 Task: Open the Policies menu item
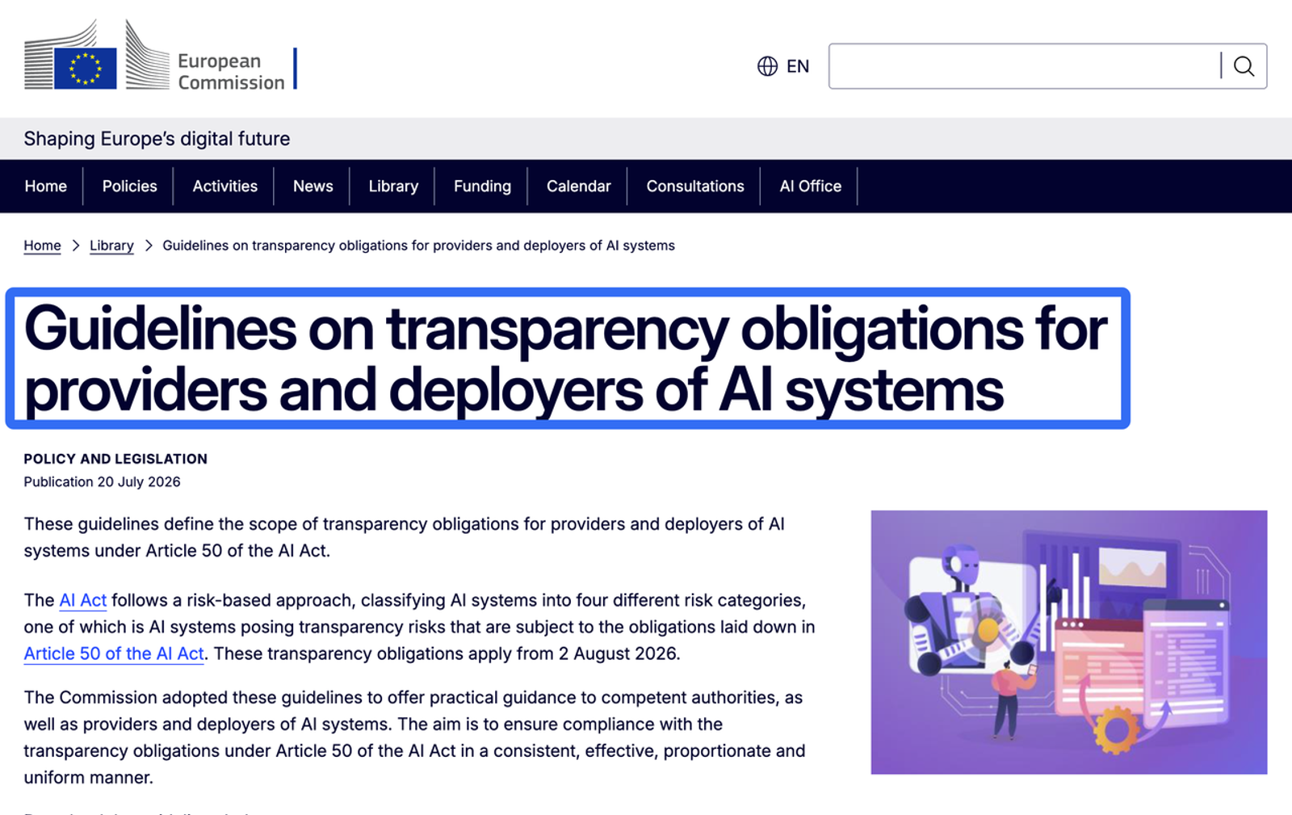click(129, 186)
